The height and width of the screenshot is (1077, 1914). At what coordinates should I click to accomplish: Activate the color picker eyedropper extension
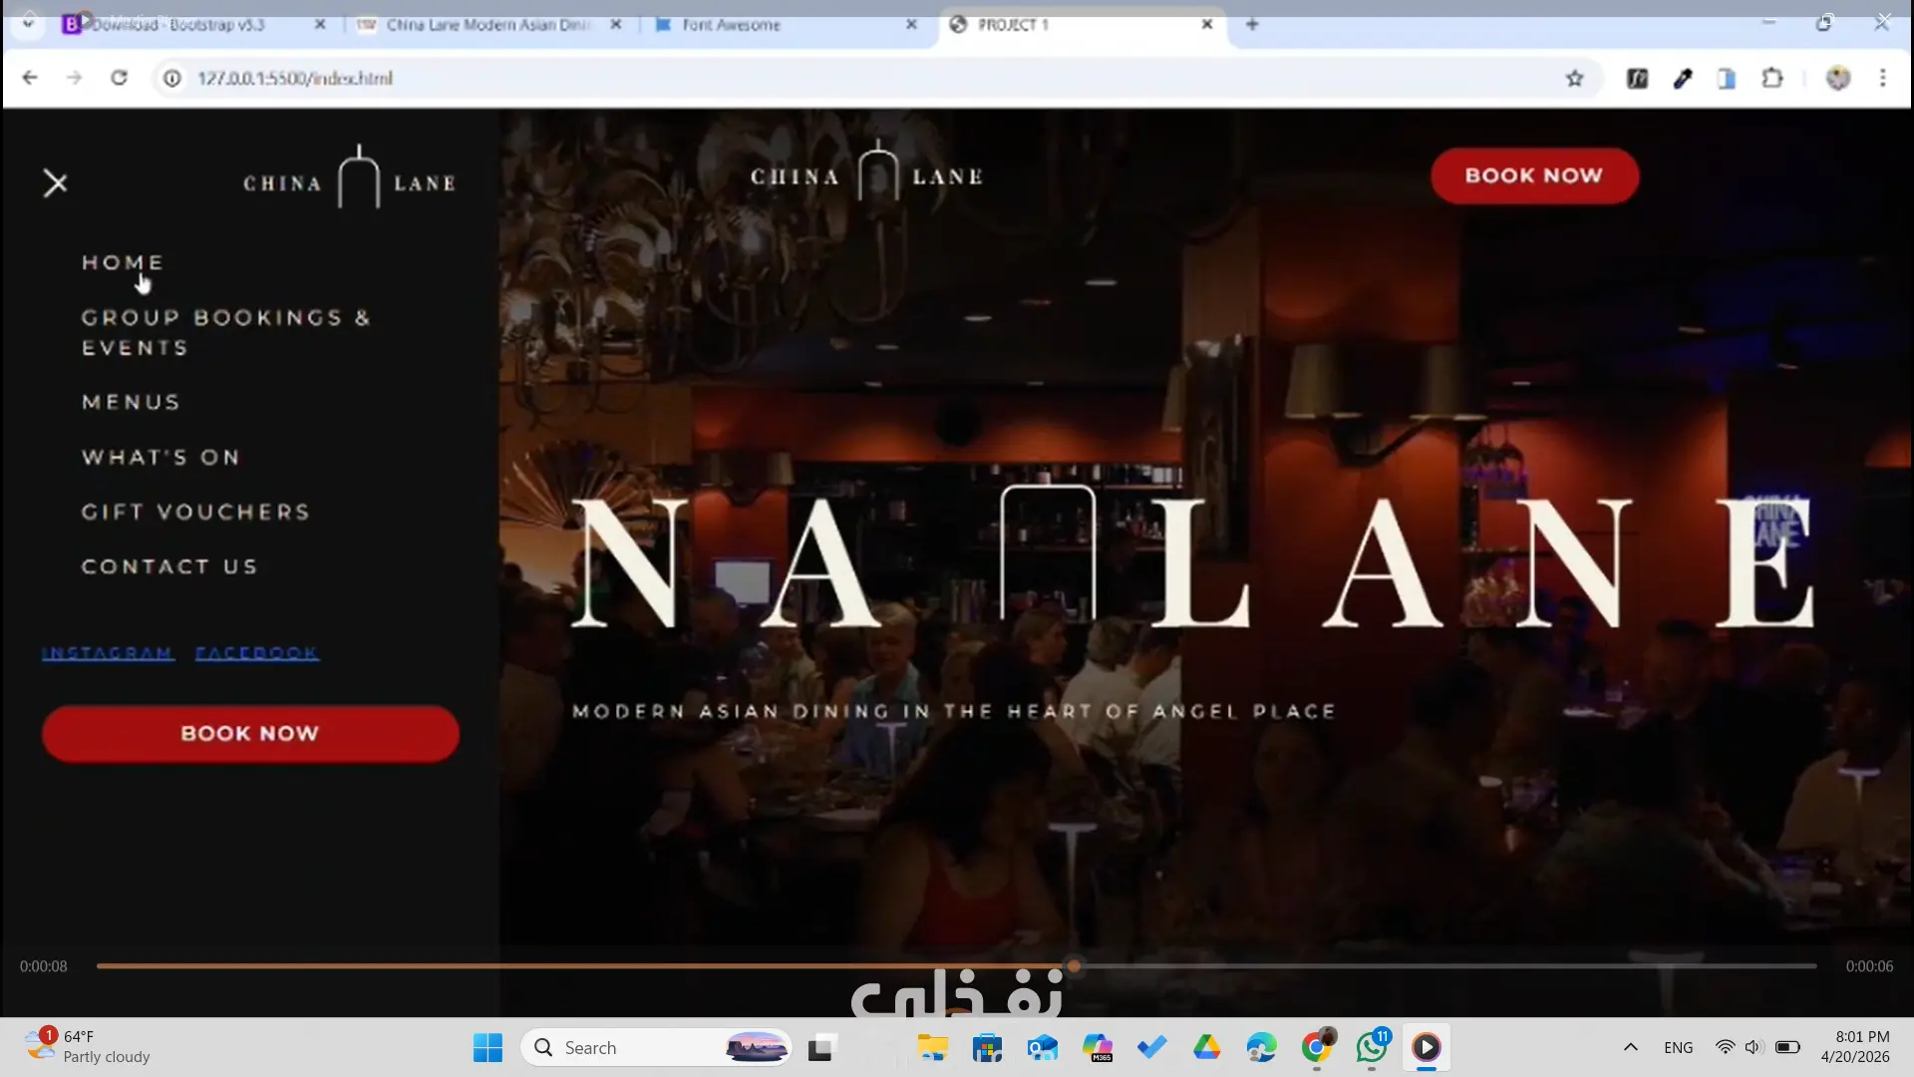click(1683, 78)
